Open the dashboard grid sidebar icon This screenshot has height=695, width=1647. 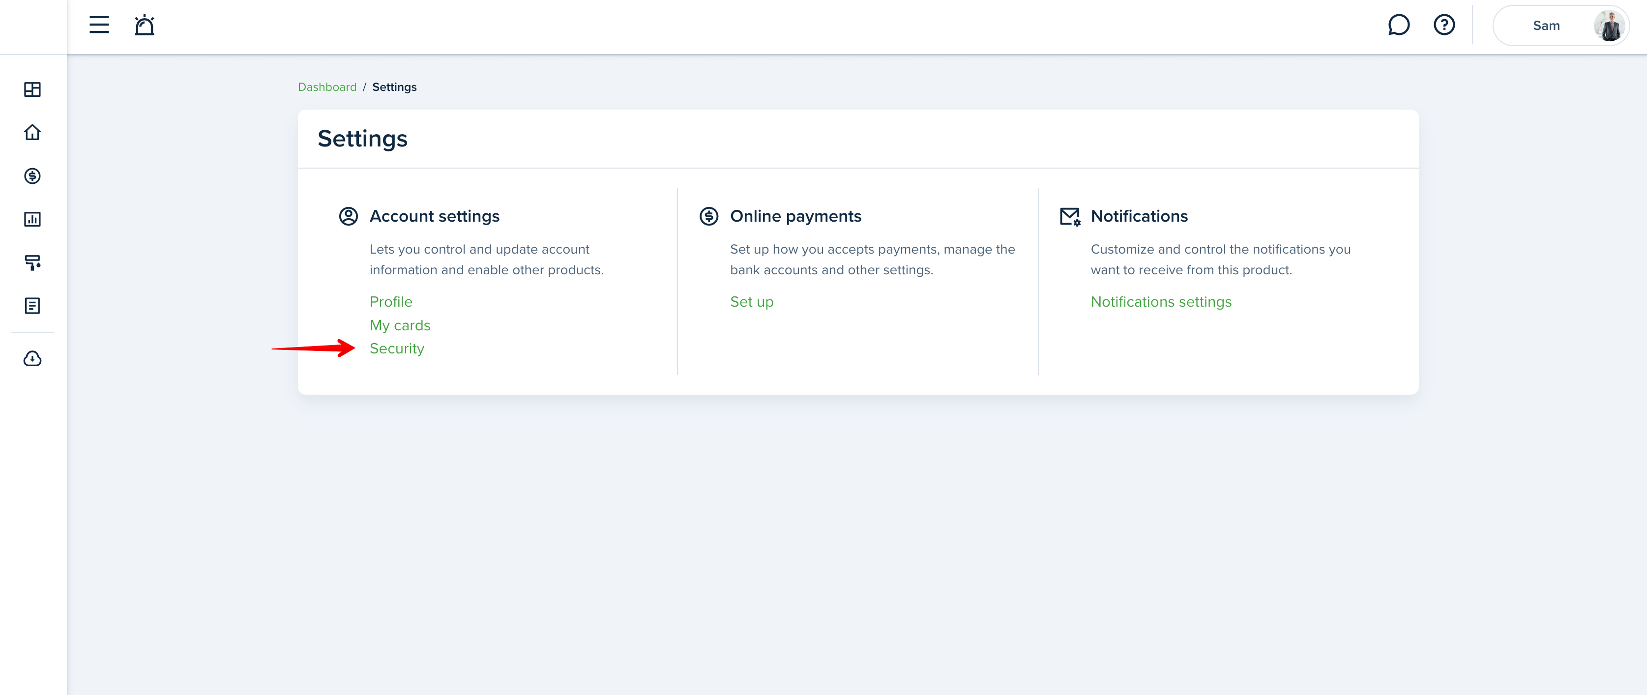point(32,89)
